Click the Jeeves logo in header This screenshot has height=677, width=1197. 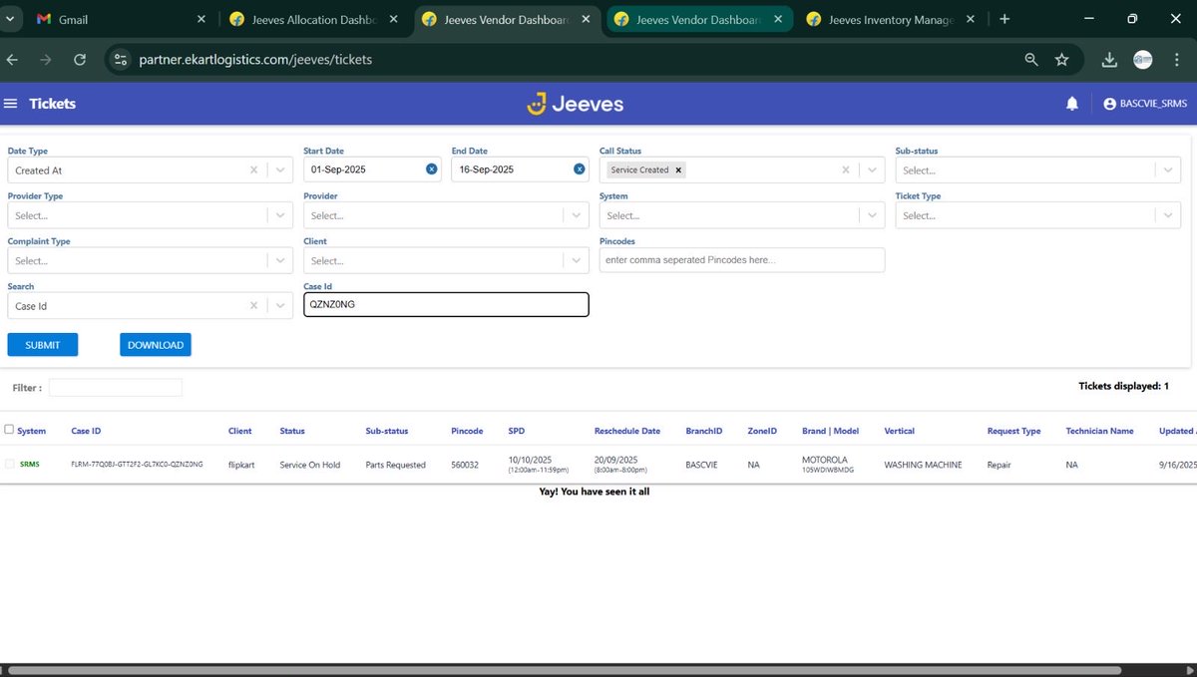pos(575,104)
